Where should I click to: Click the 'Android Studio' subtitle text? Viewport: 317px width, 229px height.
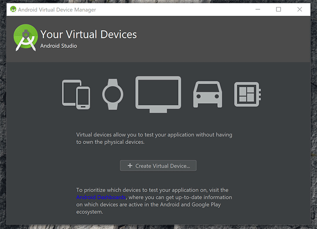pos(59,46)
